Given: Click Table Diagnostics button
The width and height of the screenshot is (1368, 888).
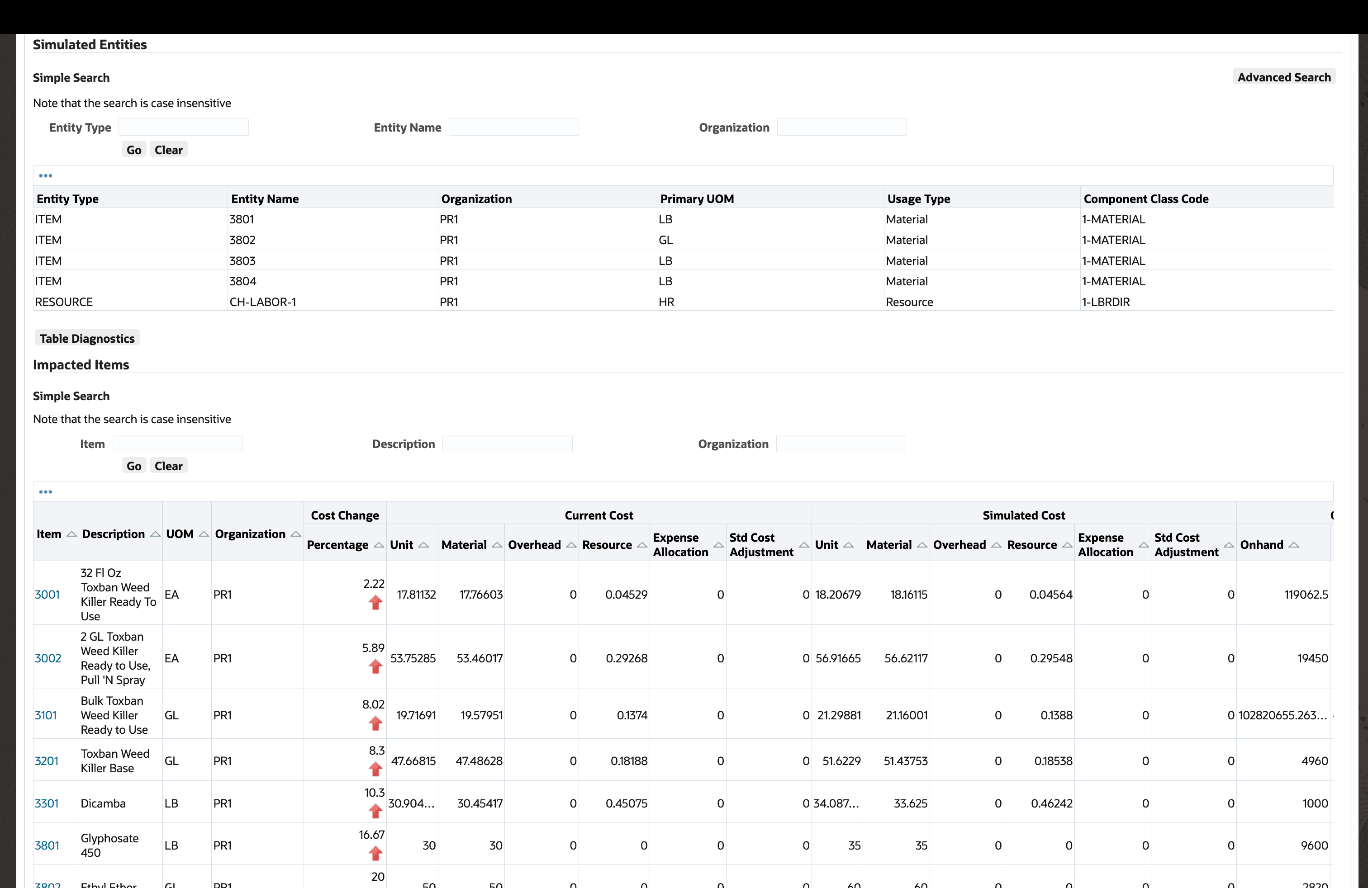Looking at the screenshot, I should (x=87, y=338).
